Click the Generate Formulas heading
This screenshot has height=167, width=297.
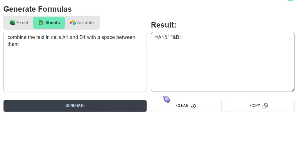pos(38,9)
